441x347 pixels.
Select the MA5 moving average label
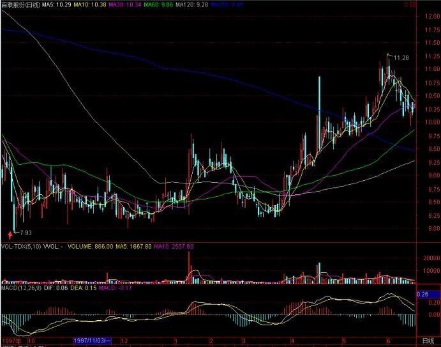pos(56,5)
